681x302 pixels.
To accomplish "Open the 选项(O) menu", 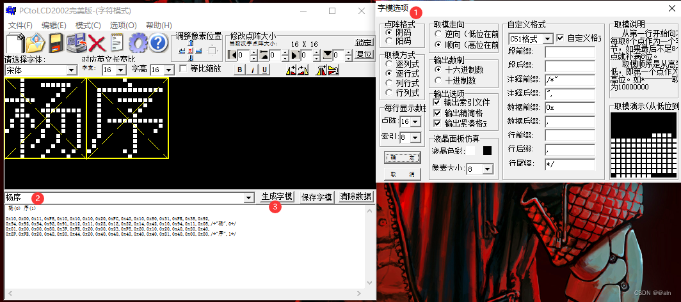I will click(x=124, y=25).
